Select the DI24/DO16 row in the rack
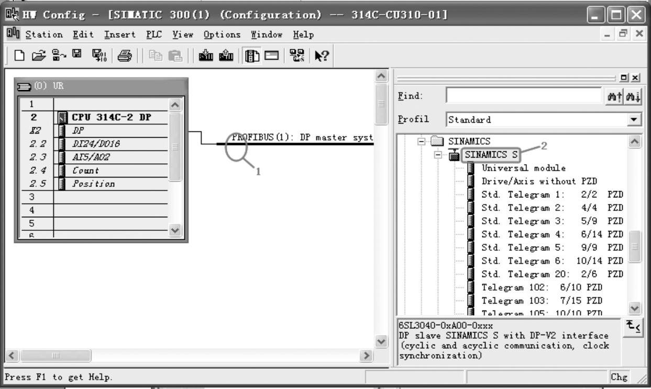 tap(94, 144)
